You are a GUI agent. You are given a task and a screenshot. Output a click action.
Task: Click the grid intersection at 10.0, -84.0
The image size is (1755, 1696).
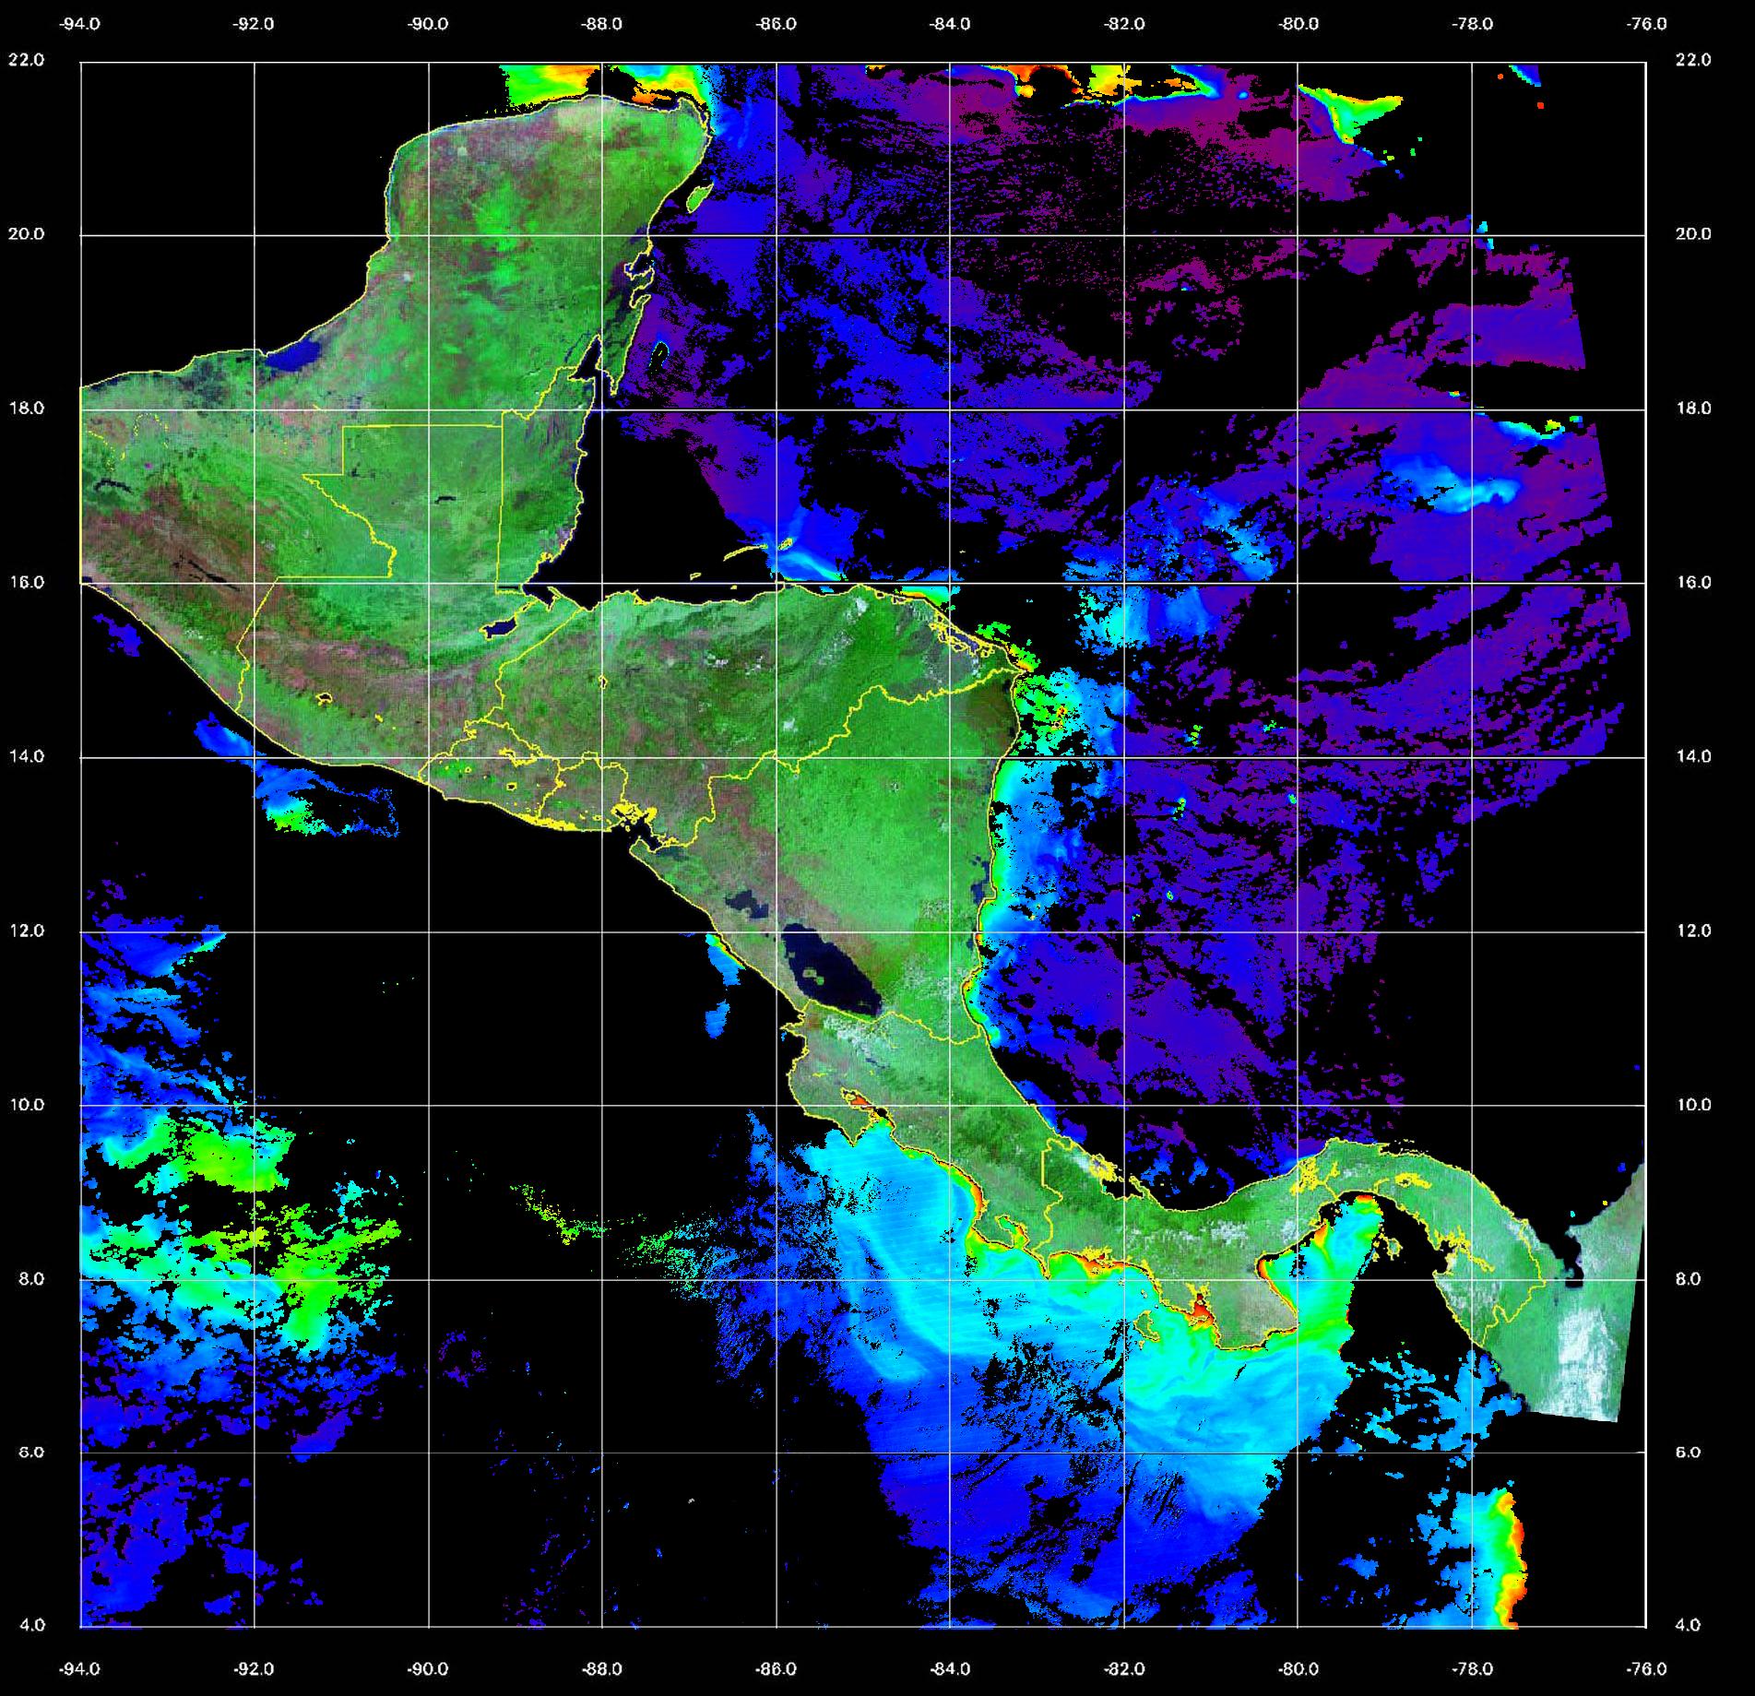point(950,1106)
